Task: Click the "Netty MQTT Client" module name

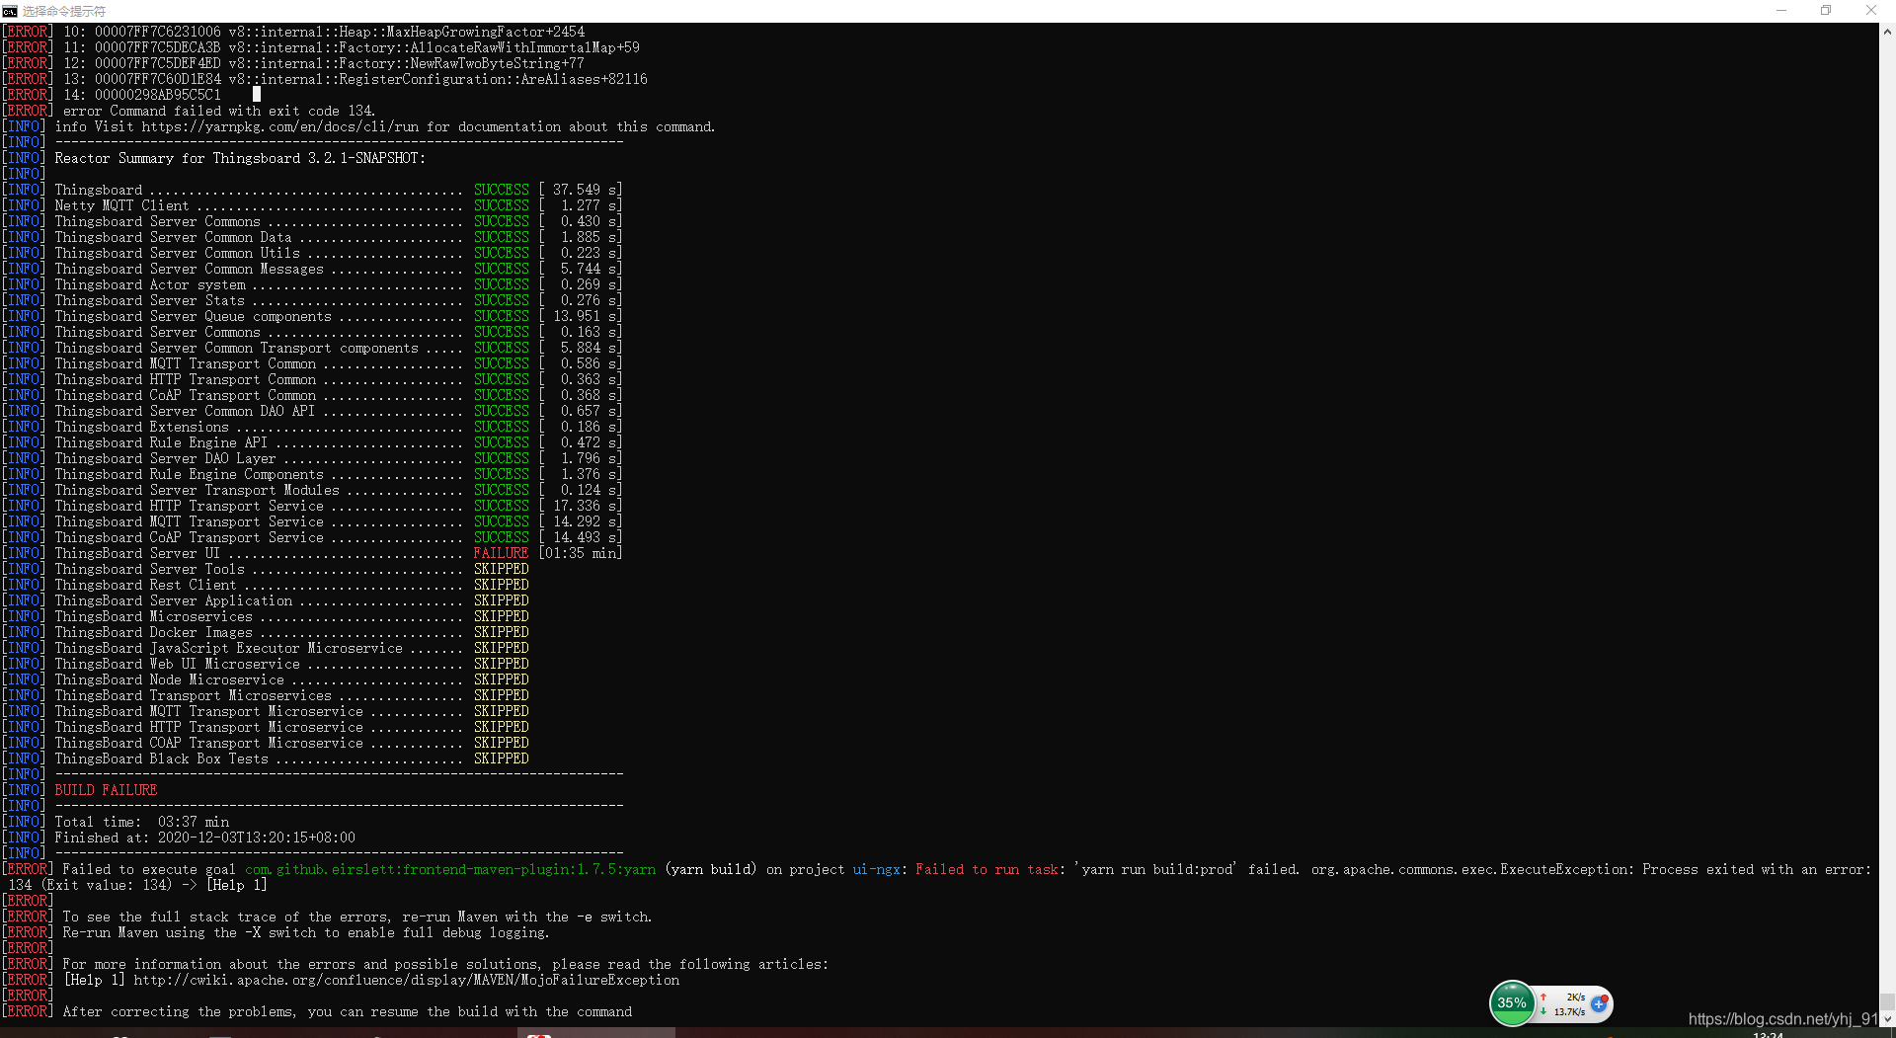Action: 121,205
